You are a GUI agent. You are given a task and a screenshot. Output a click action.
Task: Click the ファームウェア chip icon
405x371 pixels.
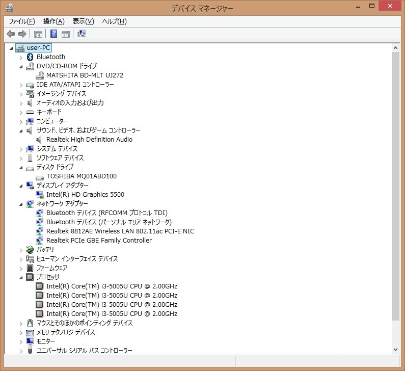coord(30,268)
